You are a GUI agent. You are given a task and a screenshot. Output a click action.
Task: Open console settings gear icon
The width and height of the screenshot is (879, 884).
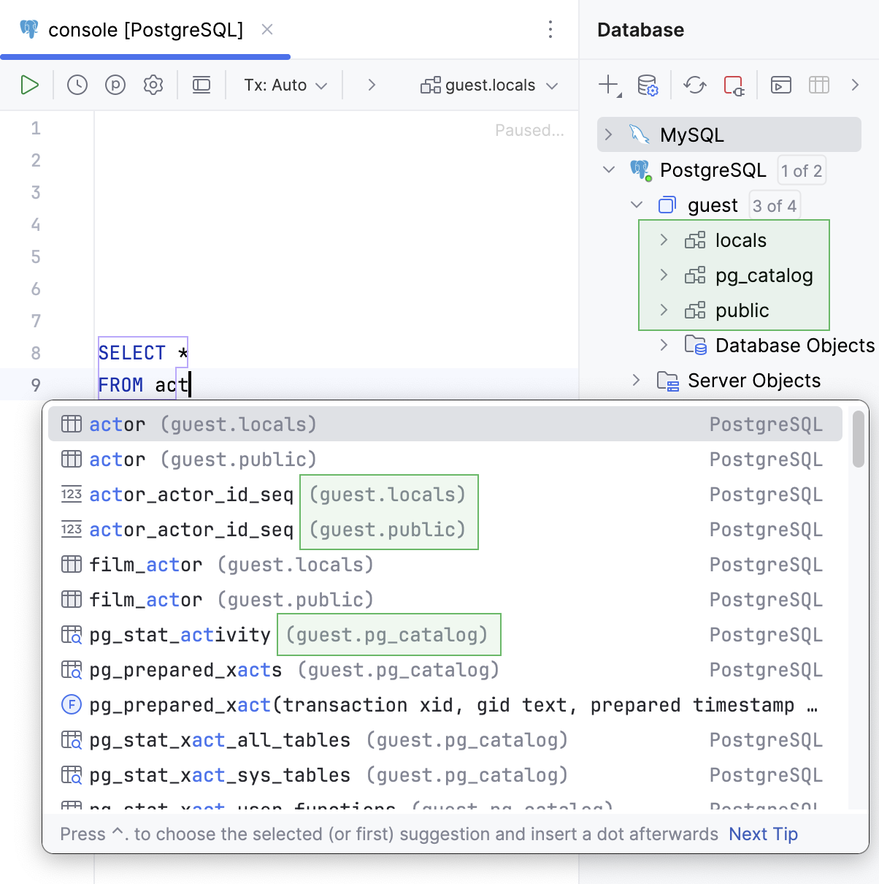click(153, 85)
